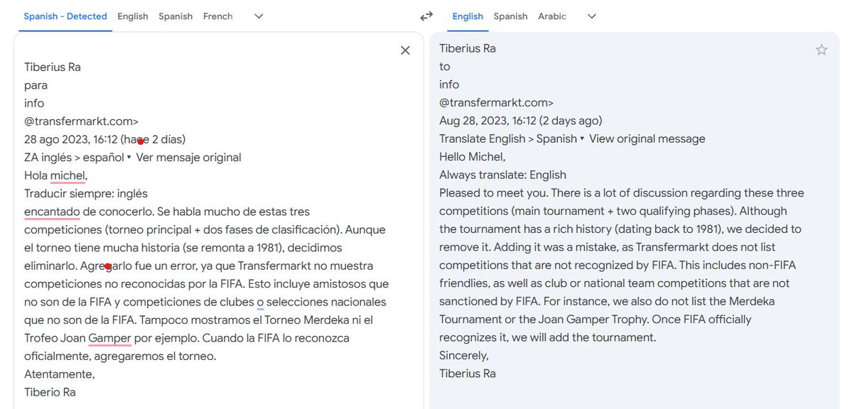Click the underlined 'o' before selecciones
Viewport: 852px width, 409px height.
(x=260, y=302)
